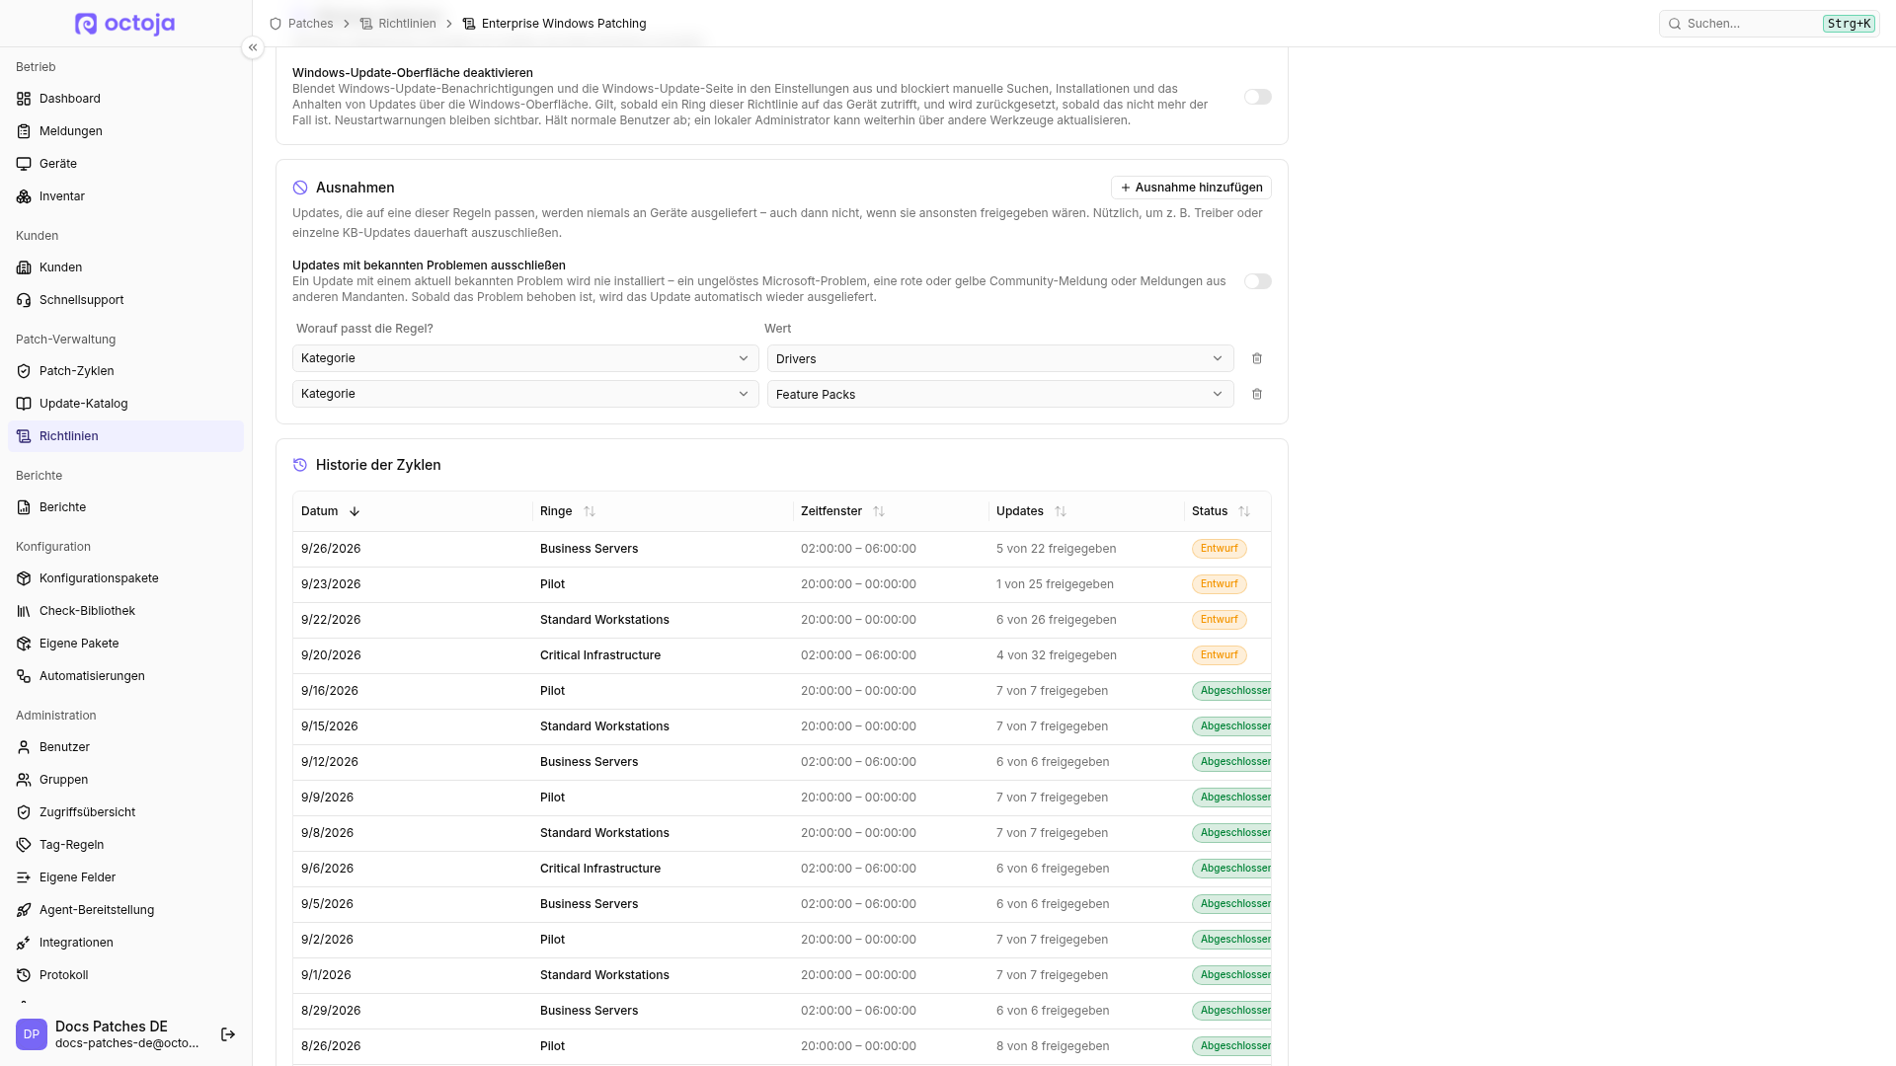Click the 02:00:00 – 06:00:00 cell for 8/29/2026
The width and height of the screenshot is (1896, 1066).
click(x=858, y=1011)
